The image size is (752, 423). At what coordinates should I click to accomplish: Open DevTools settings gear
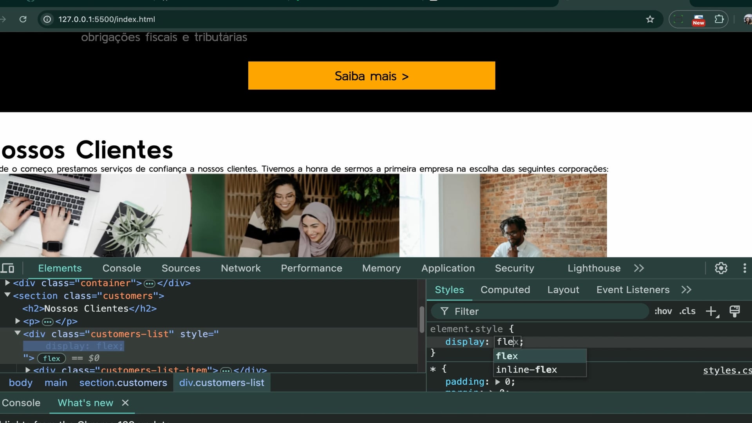[x=721, y=268]
